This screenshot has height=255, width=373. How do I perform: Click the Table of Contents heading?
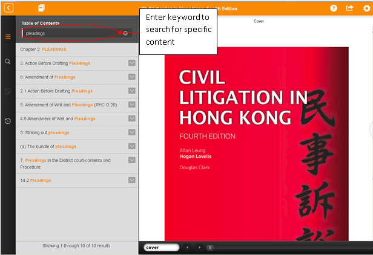coord(41,23)
